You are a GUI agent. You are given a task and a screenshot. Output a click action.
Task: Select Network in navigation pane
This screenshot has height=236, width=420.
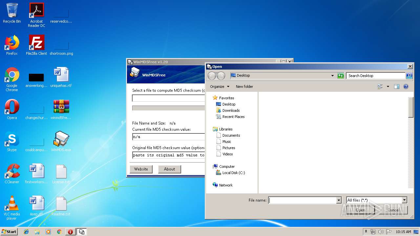click(x=226, y=185)
